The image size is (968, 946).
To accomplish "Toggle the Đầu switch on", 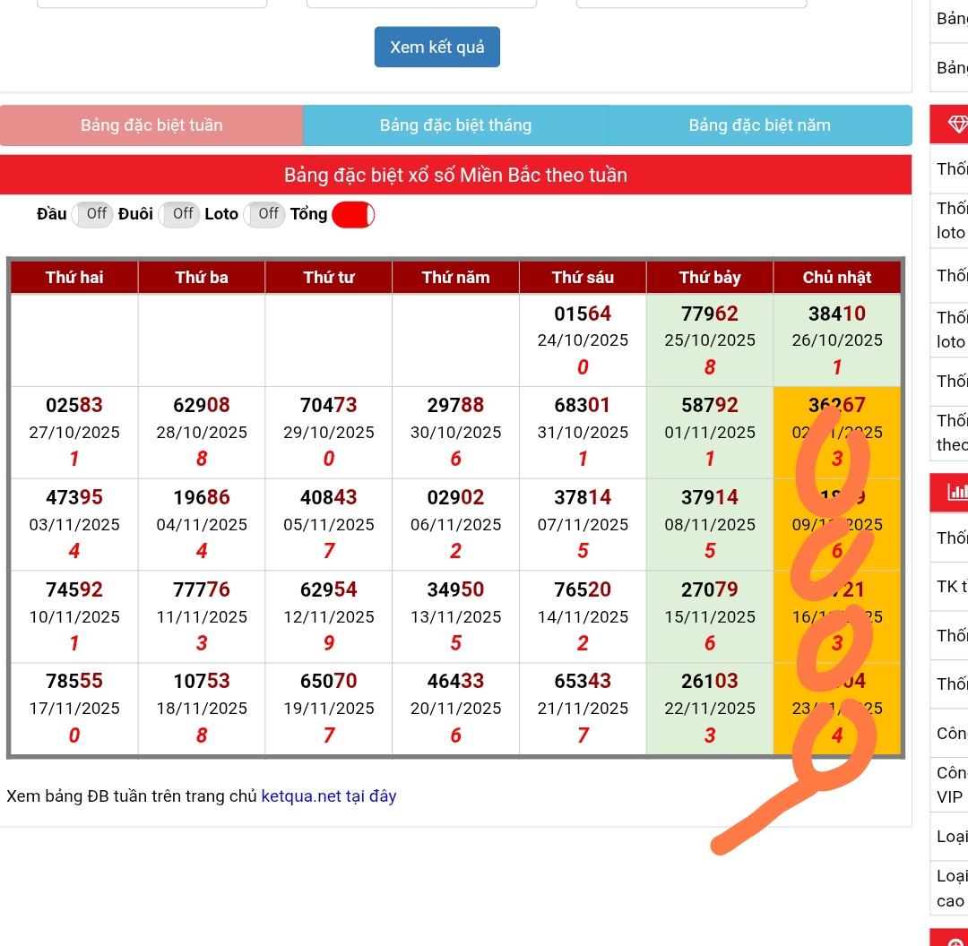I will [x=92, y=214].
